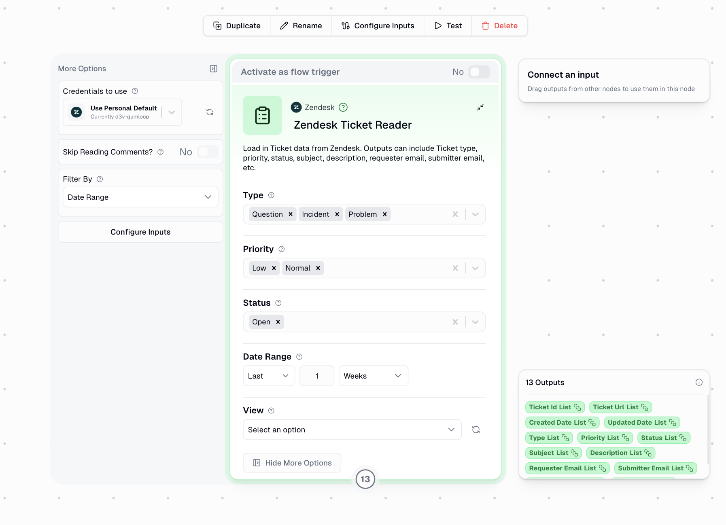Open the Zendesk help tooltip icon
This screenshot has height=525, width=726.
pos(343,107)
